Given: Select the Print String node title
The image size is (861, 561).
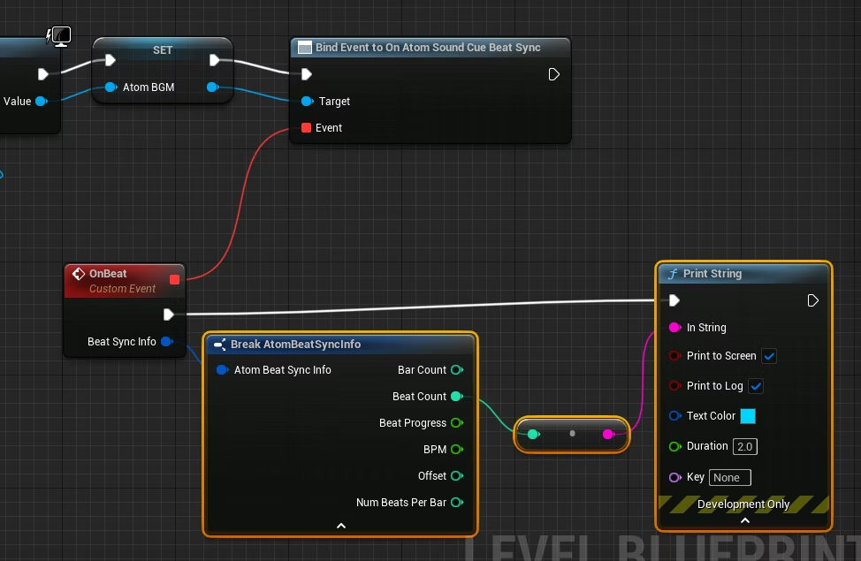Looking at the screenshot, I should coord(712,274).
